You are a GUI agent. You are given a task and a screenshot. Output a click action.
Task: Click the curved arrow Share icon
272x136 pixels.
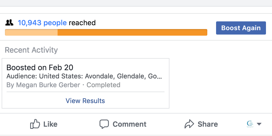pyautogui.click(x=189, y=124)
